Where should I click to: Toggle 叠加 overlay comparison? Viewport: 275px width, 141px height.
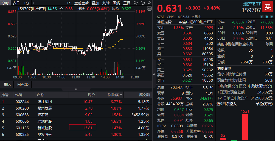(96, 3)
